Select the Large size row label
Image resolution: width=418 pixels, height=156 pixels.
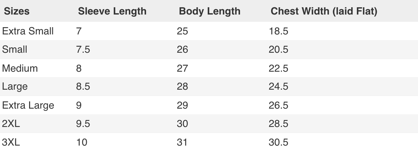click(x=15, y=87)
